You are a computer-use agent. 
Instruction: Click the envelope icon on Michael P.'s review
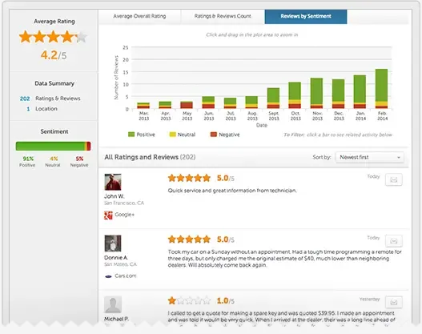394,302
